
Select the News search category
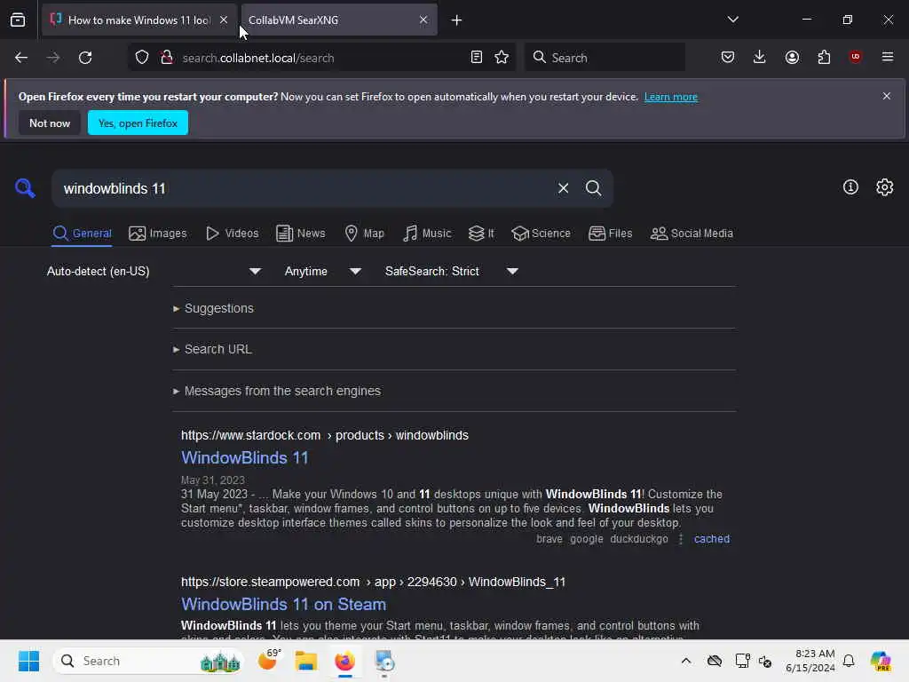pos(300,234)
